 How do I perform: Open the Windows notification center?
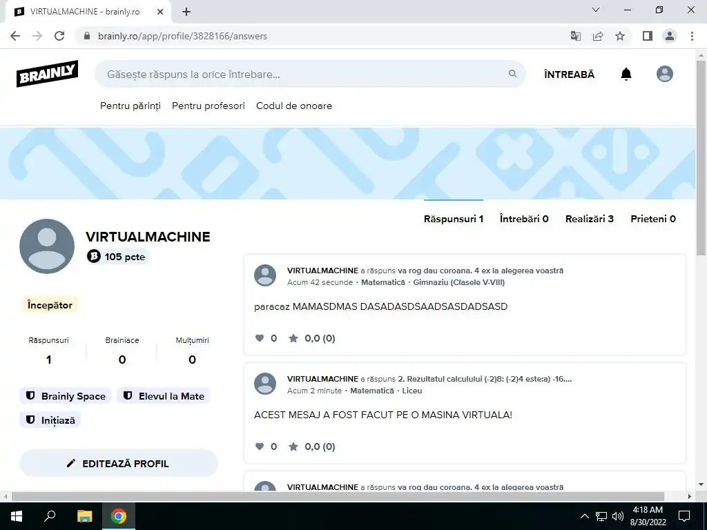[684, 516]
